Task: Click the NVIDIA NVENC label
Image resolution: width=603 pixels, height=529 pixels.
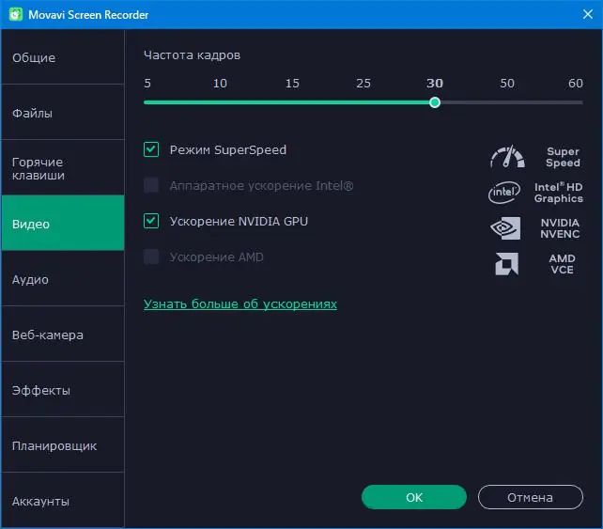Action: (x=560, y=228)
